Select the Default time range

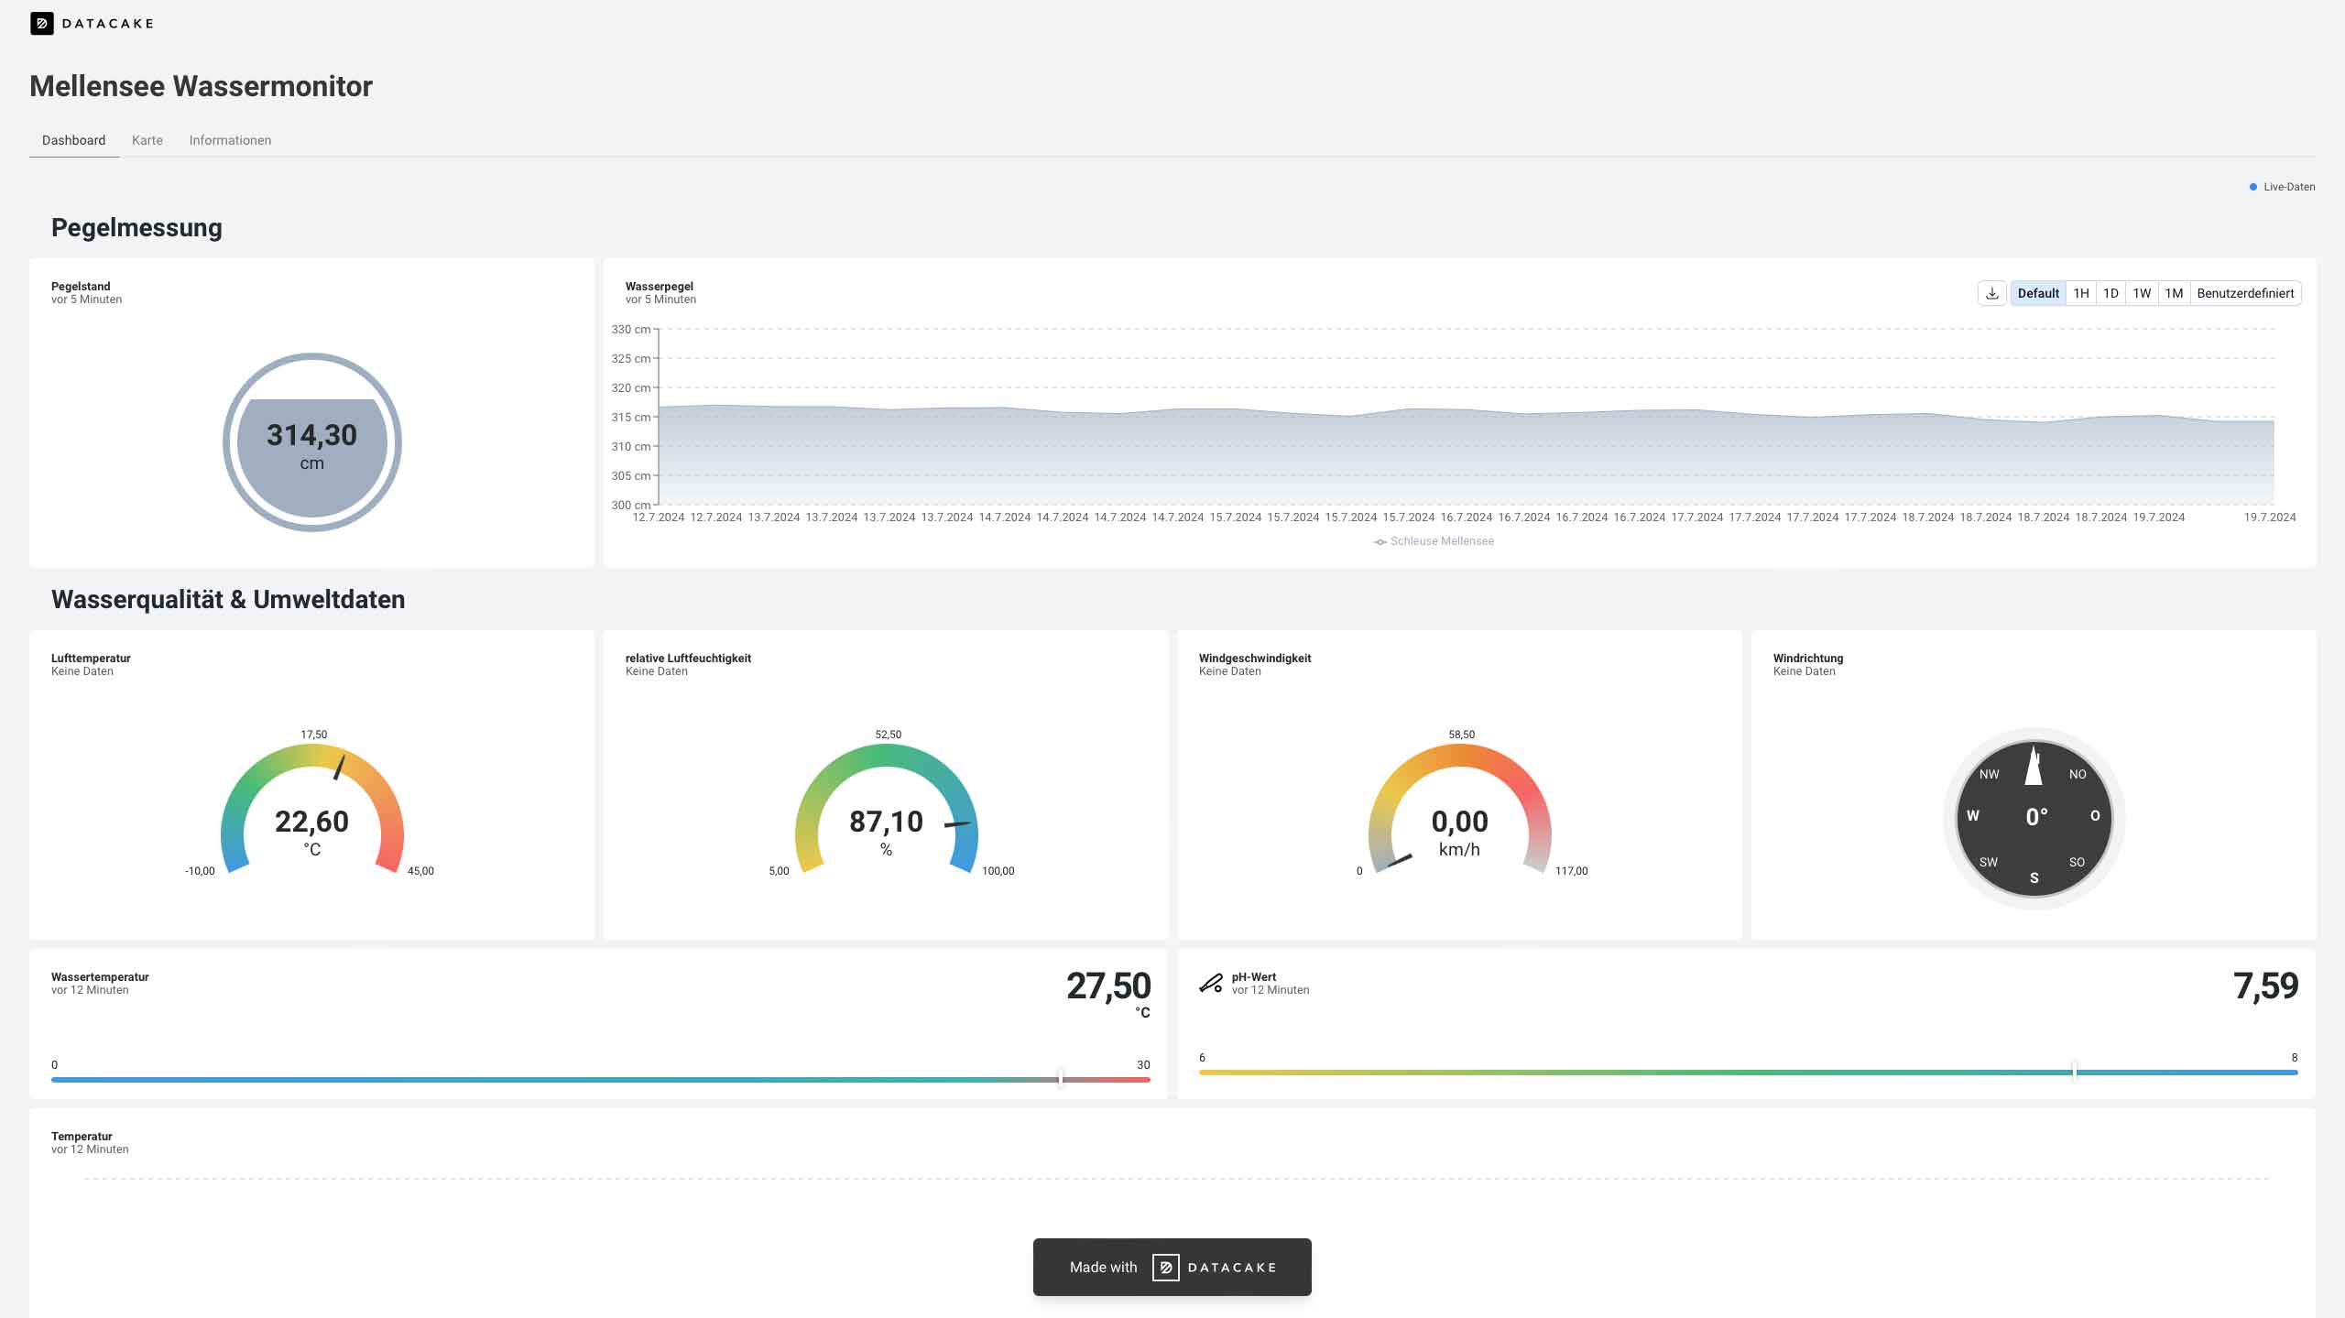(2037, 293)
